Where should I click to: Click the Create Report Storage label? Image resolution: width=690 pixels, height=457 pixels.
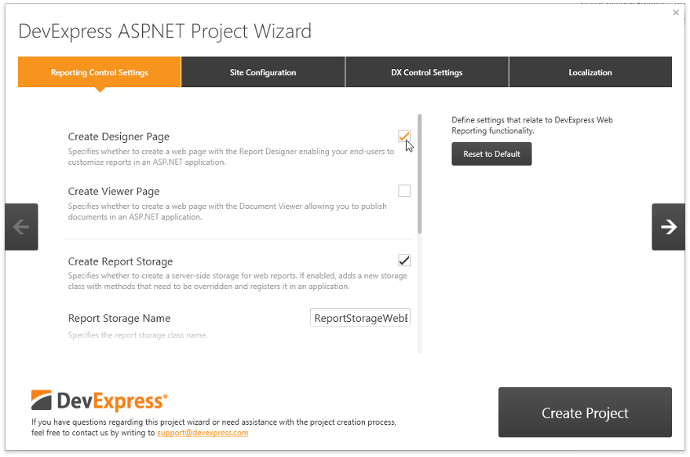120,261
